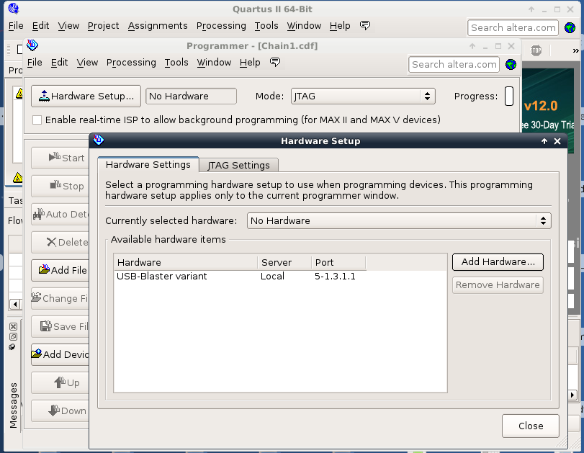Image resolution: width=584 pixels, height=453 pixels.
Task: Click the Add File folder icon button
Action: coord(45,270)
